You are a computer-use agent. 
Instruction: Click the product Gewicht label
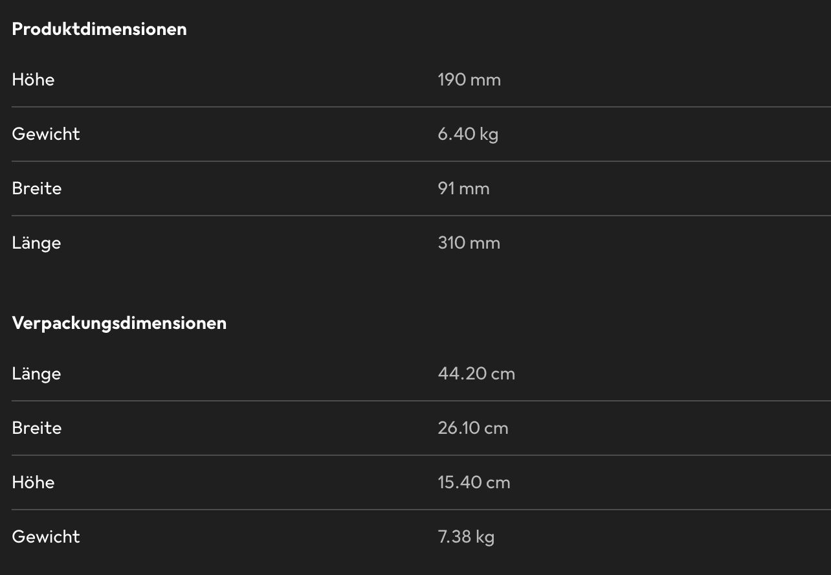[x=46, y=134]
